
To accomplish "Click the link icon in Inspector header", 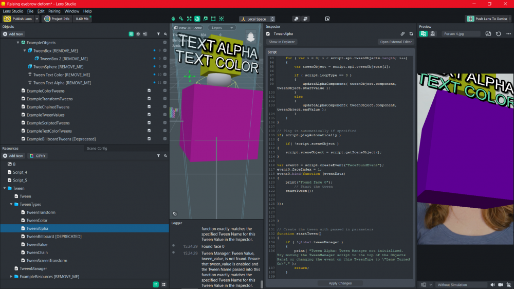I will coord(402,34).
